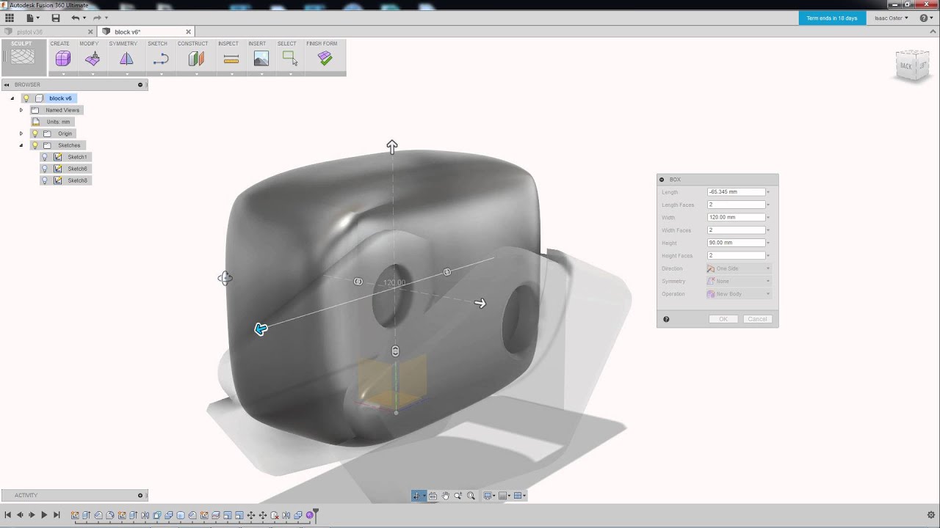Click the Save disk icon
The width and height of the screenshot is (940, 528).
(56, 18)
